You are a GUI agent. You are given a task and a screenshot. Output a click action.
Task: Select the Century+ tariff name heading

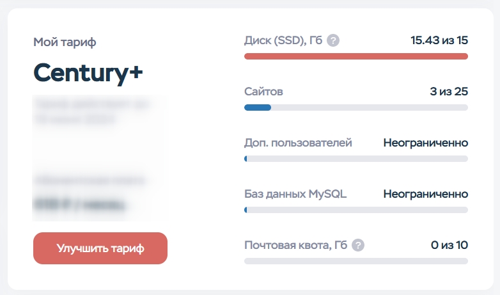pos(88,74)
